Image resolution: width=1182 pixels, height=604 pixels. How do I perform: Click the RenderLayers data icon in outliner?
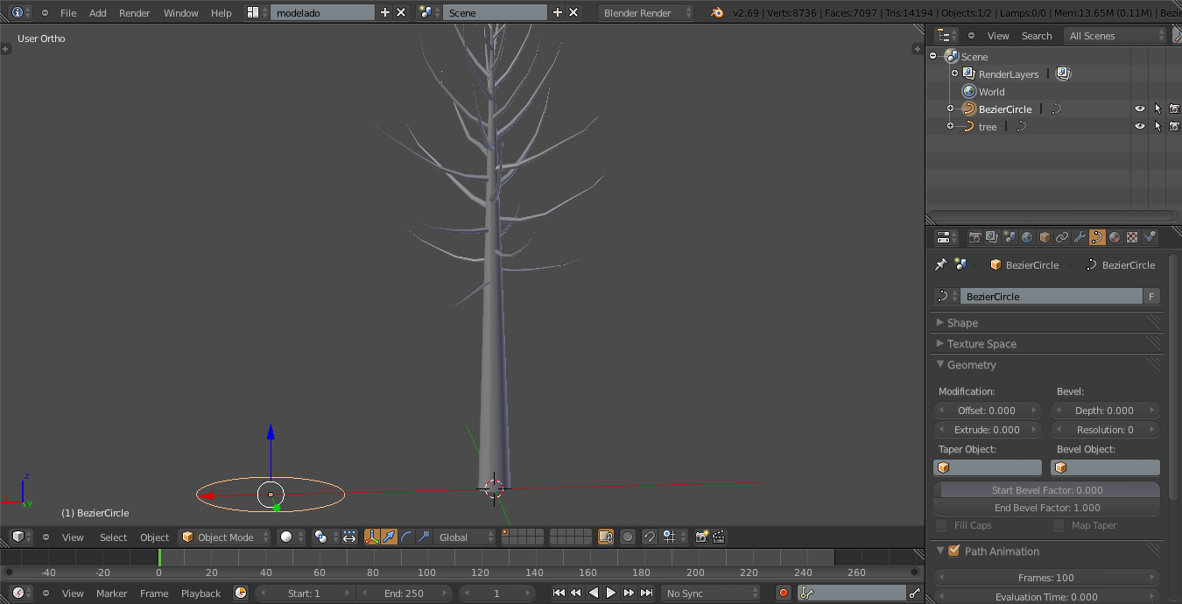coord(1062,74)
